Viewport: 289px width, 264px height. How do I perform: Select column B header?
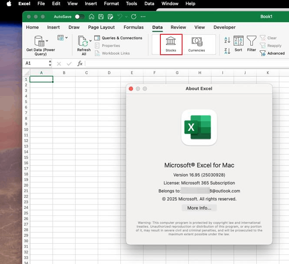click(64, 73)
